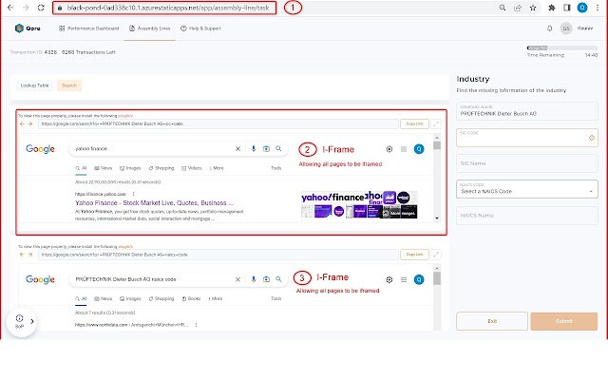
Task: Switch to Lookup Table tab
Action: [x=35, y=85]
